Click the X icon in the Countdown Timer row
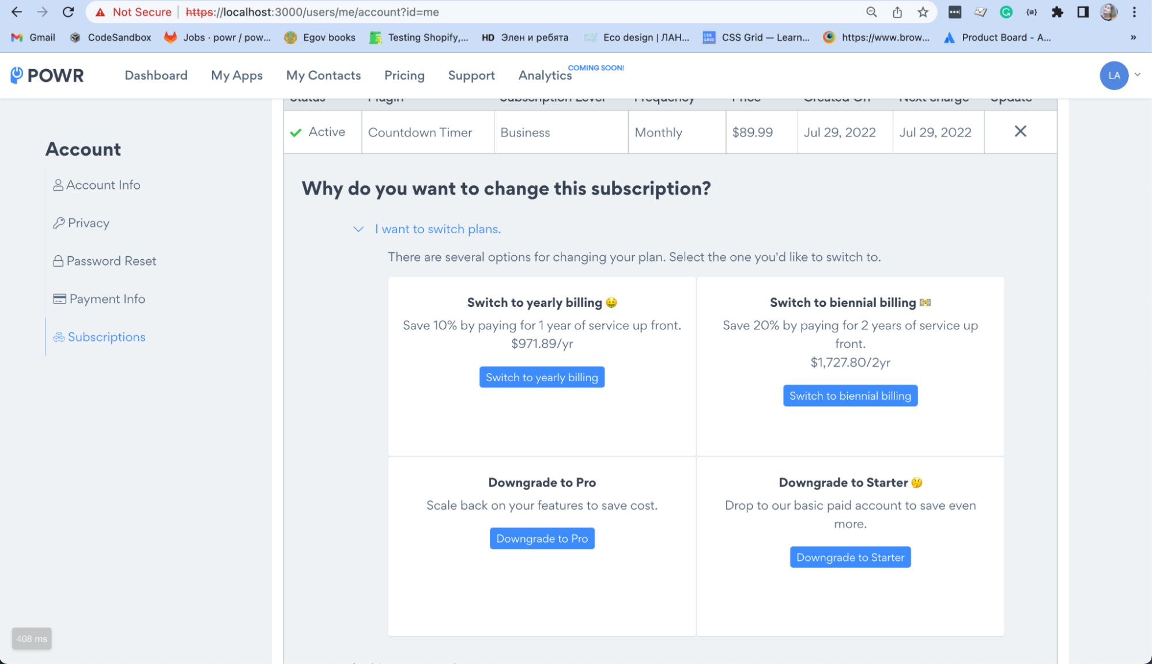The height and width of the screenshot is (664, 1152). click(x=1020, y=132)
